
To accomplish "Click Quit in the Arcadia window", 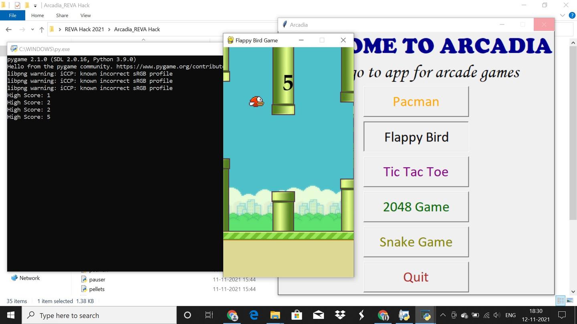I will (416, 277).
